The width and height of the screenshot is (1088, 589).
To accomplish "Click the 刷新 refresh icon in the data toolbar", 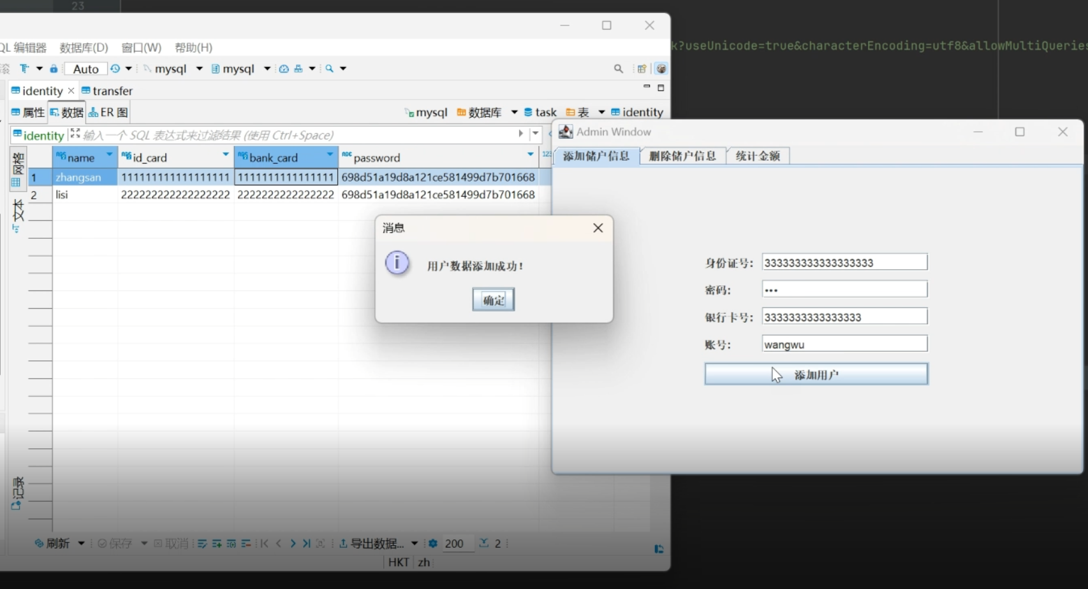I will [38, 543].
